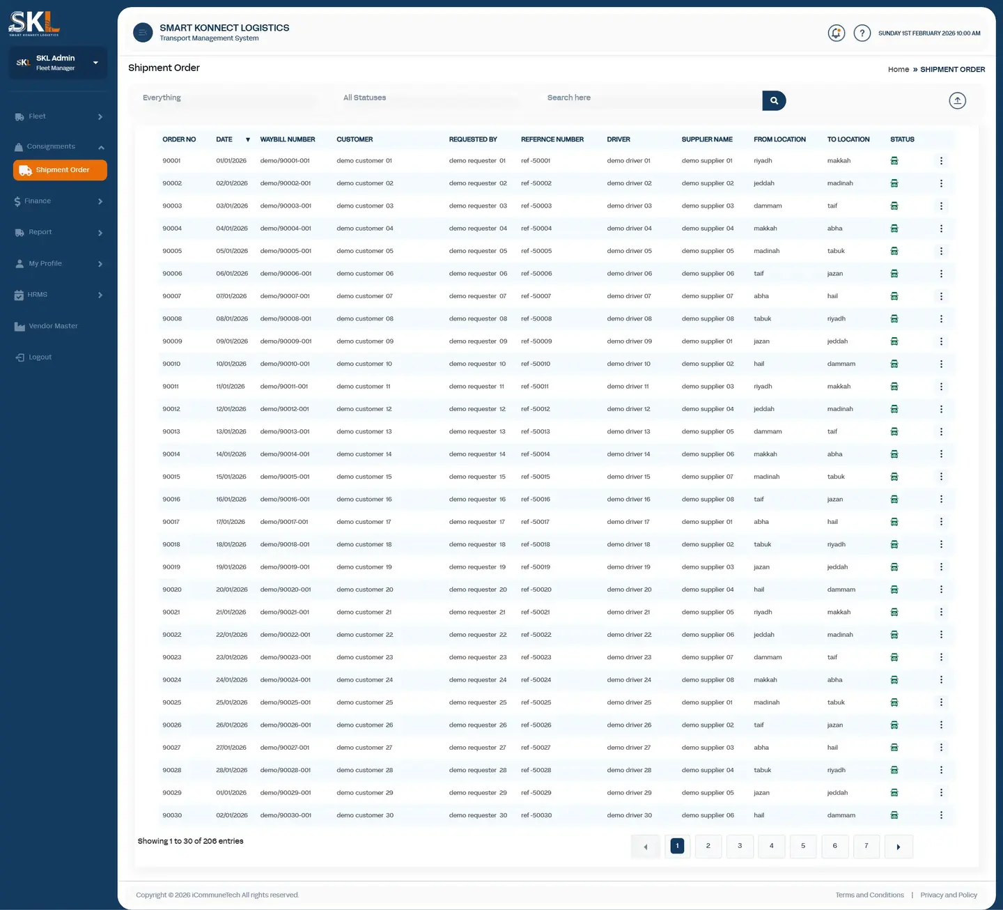Screen dimensions: 1003x910
Task: Open three-dot actions menu for order 90010
Action: click(x=941, y=364)
